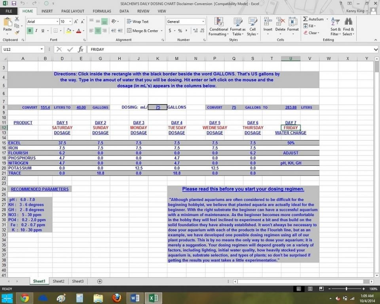The height and width of the screenshot is (304, 380).
Task: Open Firefox from the taskbar
Action: click(x=116, y=298)
